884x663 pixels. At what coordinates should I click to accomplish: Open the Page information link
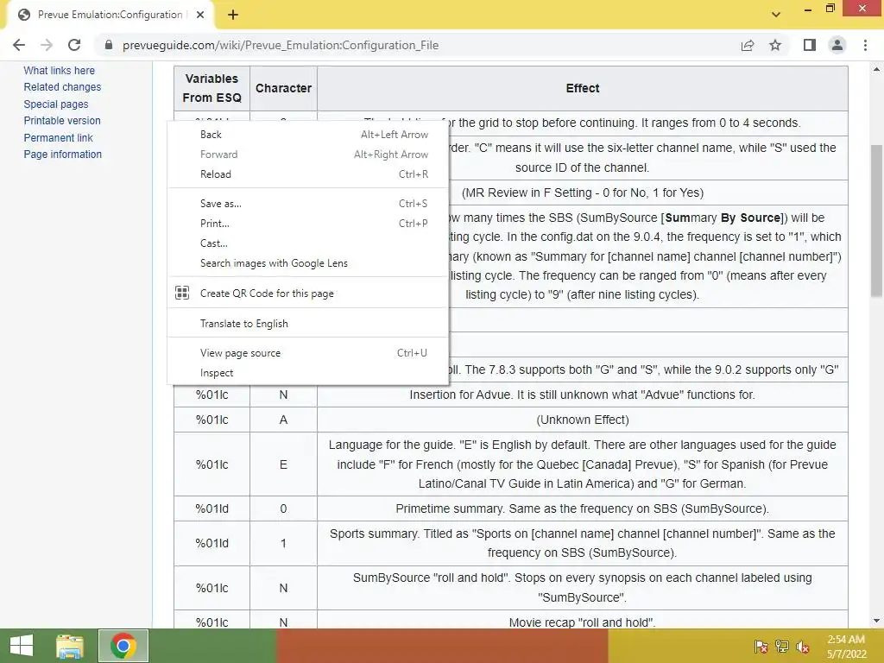tap(62, 154)
